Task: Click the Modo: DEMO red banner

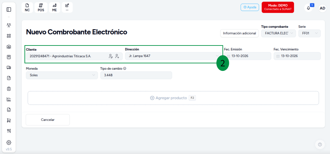Action: coord(278,7)
